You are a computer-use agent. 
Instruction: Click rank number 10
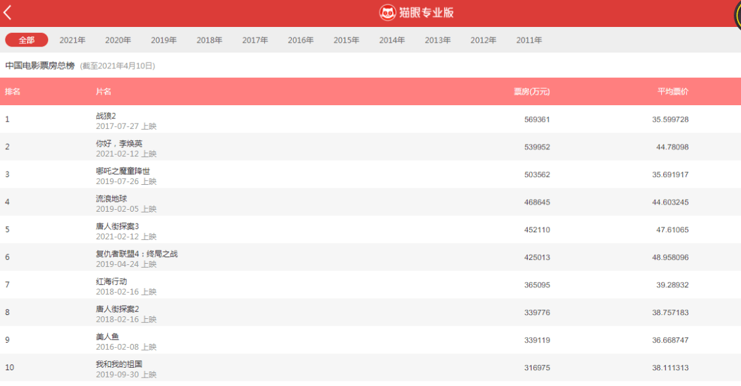[x=9, y=368]
